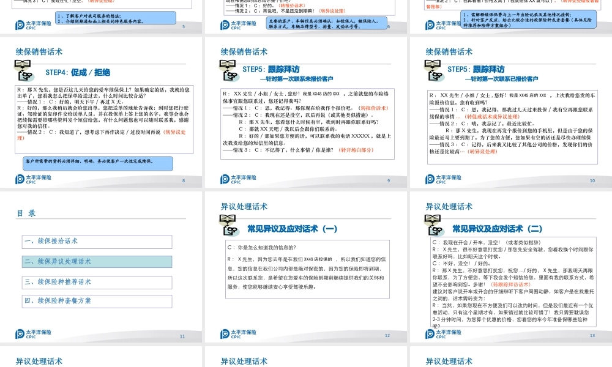The image size is (612, 367).
Task: Select the reader clipart beside 常见异议及应对话术(一)
Action: [229, 225]
